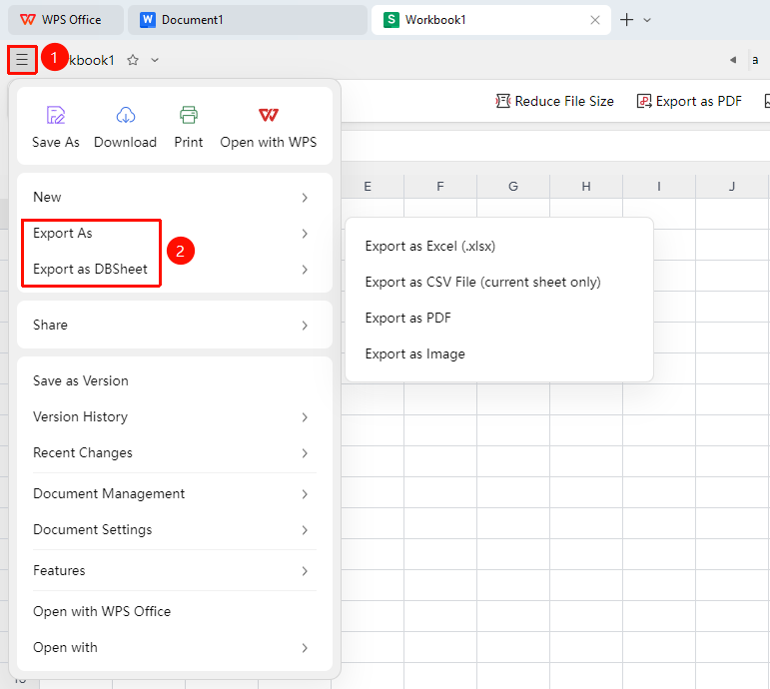Screen dimensions: 770x689
Task: Open Version History menu item
Action: point(175,416)
